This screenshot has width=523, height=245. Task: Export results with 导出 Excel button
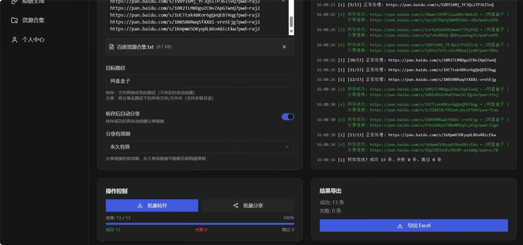[414, 225]
